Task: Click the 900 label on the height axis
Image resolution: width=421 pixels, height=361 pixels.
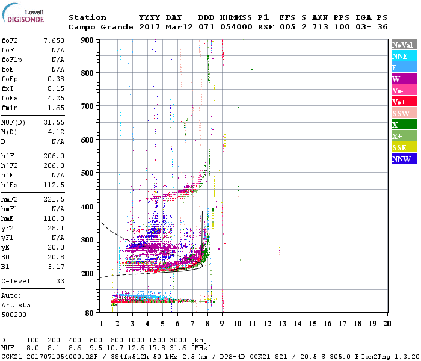Action: click(x=87, y=40)
